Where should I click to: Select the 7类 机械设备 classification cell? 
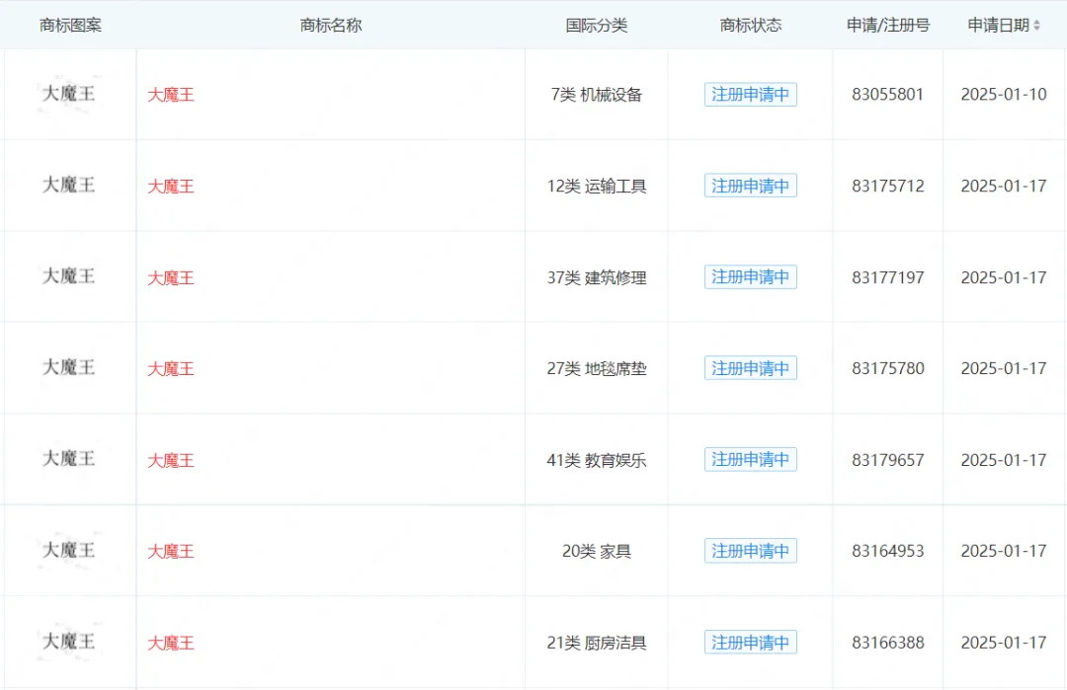coord(596,95)
